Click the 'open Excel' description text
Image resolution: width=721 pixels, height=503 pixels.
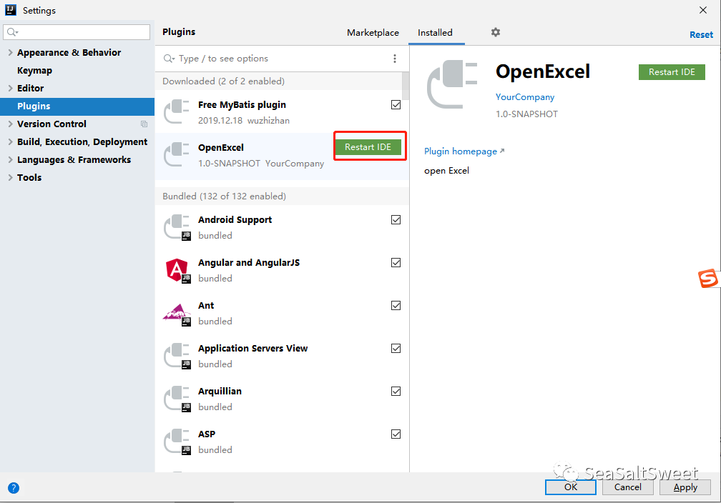446,171
